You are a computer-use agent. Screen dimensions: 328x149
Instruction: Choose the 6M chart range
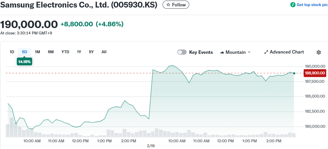(51, 52)
